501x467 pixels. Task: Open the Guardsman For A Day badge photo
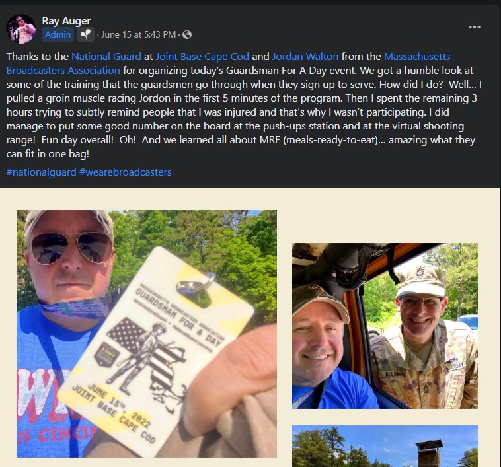click(147, 334)
